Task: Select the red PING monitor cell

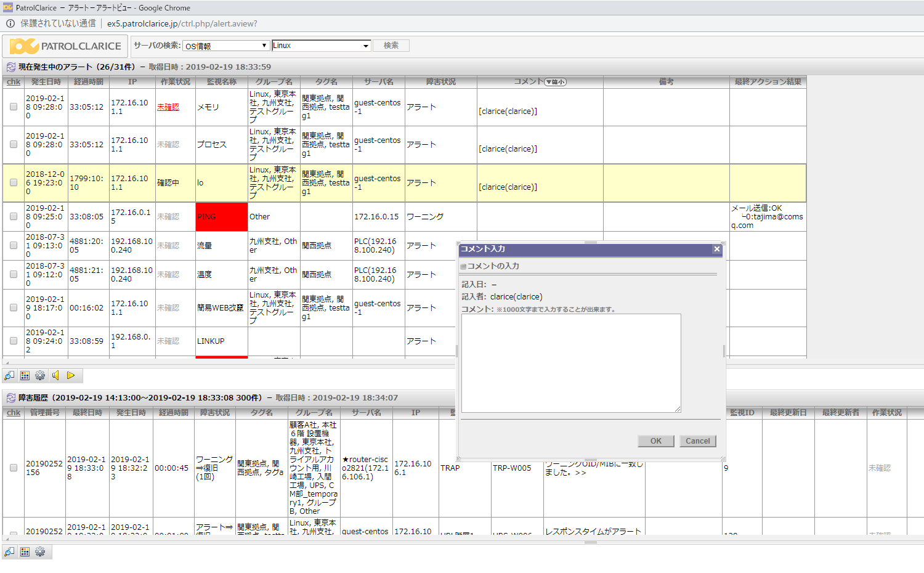Action: point(222,217)
